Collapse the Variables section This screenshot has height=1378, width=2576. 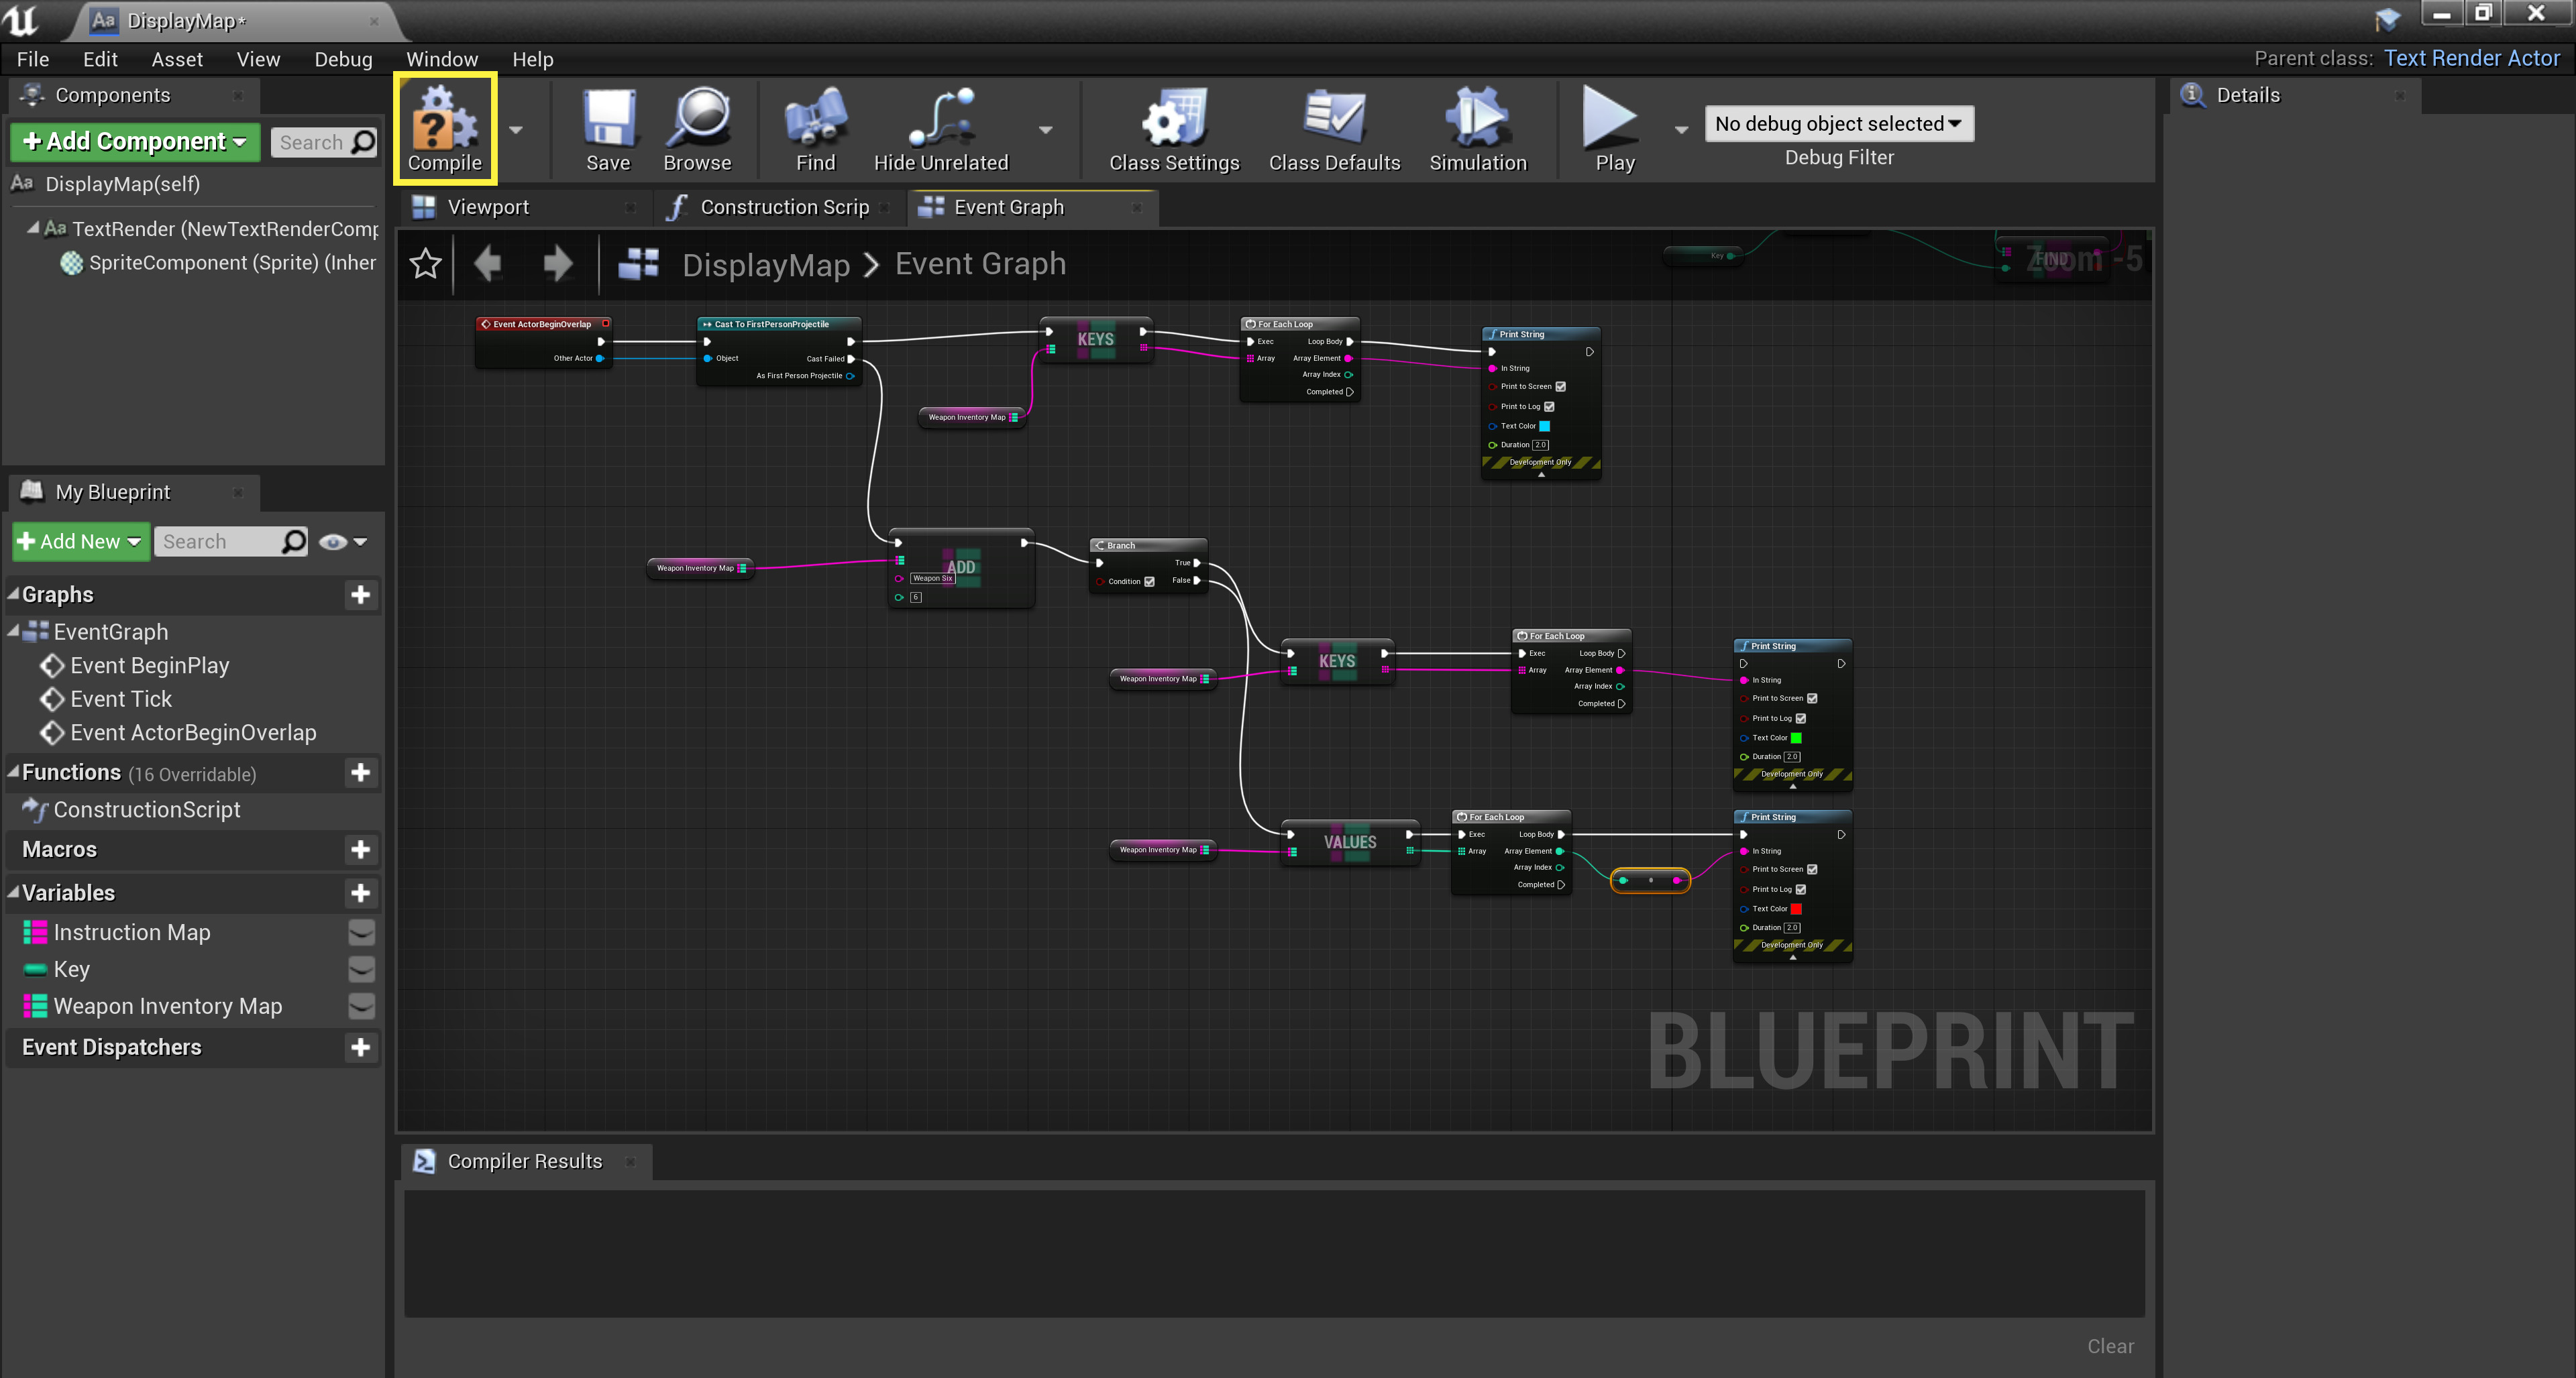click(x=14, y=893)
